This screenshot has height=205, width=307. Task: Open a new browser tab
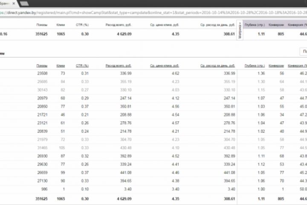tap(24, 3)
